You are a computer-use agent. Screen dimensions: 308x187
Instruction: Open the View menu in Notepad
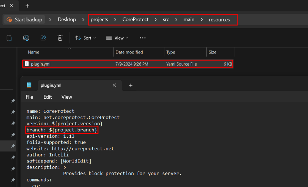click(67, 97)
